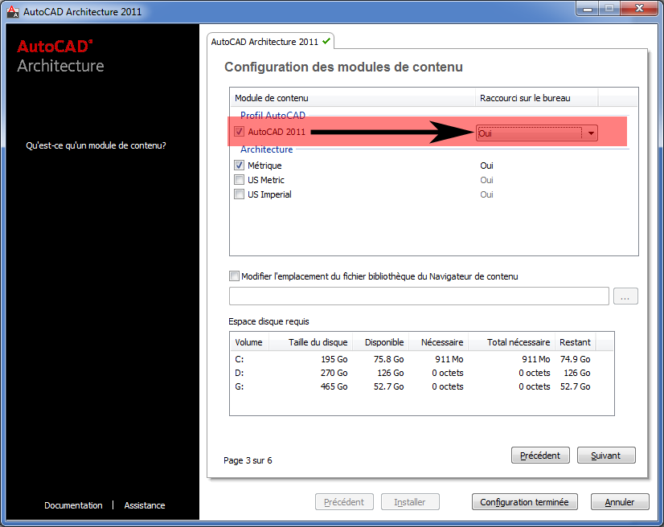
Task: Click the AutoCAD title bar app icon
Action: click(x=12, y=10)
